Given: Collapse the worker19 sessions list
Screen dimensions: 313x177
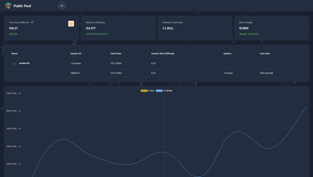Looking at the screenshot, I should click(14, 63).
